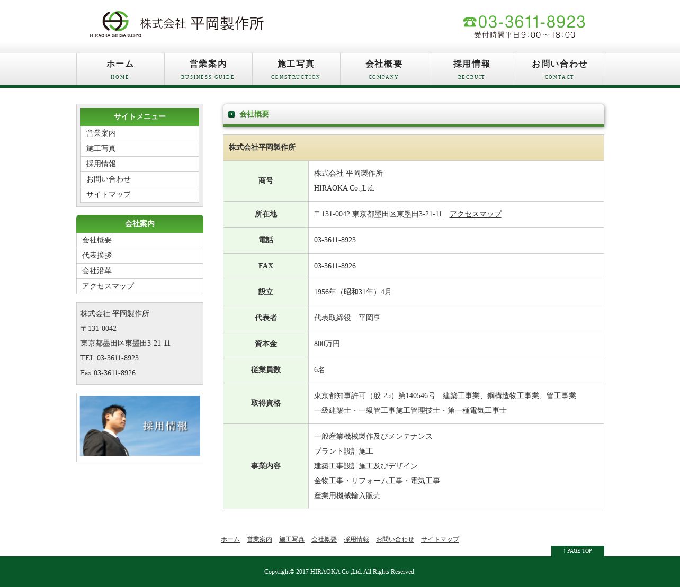The image size is (680, 587).
Task: Click the 株式会社 平岡製作所 company name in header
Action: point(202,23)
